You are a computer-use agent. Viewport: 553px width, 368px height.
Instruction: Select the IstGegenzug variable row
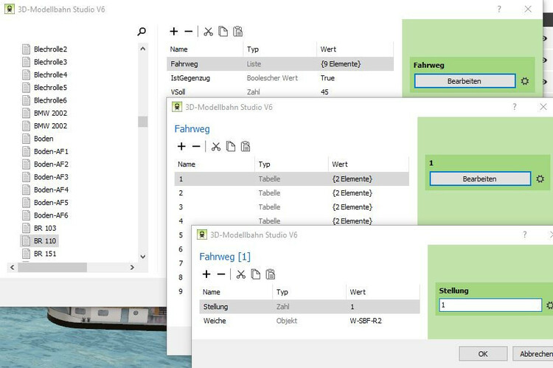coord(280,78)
